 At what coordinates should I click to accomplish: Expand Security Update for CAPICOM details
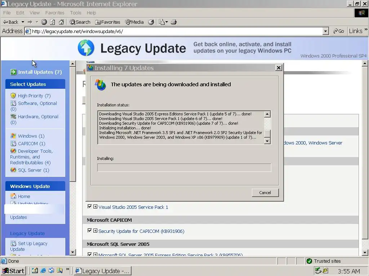pos(95,231)
